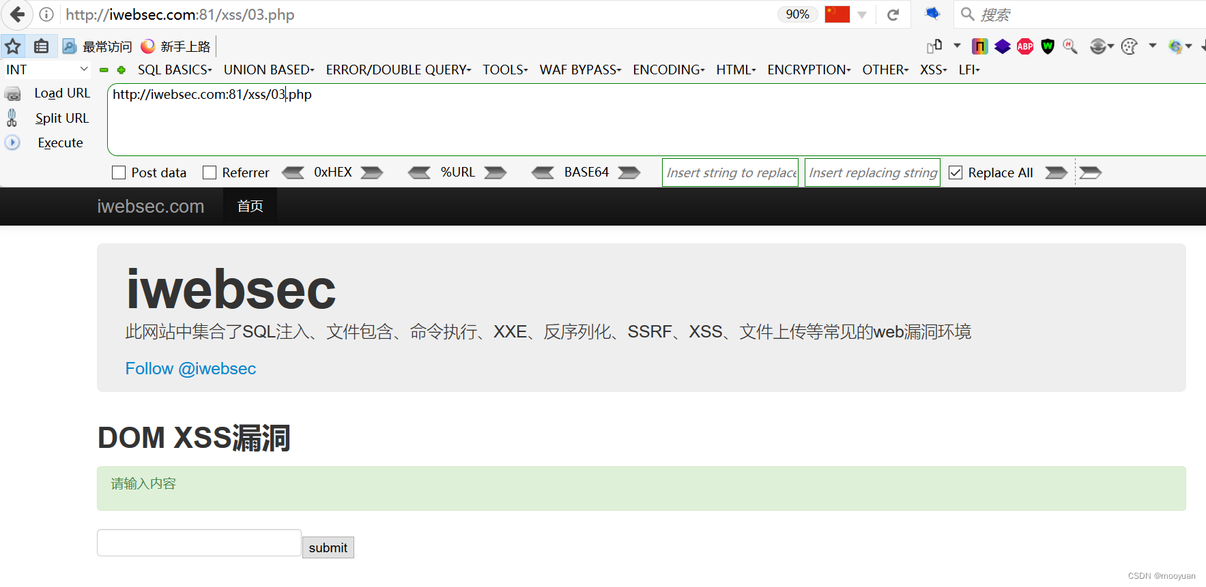
Task: Focus the Insert string to replace field
Action: 730,172
